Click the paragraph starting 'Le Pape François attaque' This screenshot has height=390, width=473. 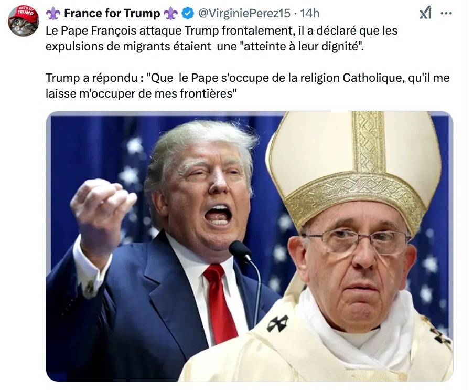tap(221, 39)
